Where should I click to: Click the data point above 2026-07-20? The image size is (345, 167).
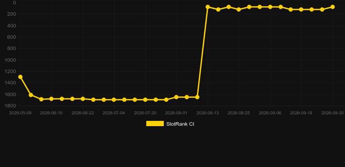click(145, 100)
